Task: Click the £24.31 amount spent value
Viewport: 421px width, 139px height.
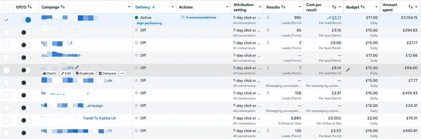Action: 411,106
